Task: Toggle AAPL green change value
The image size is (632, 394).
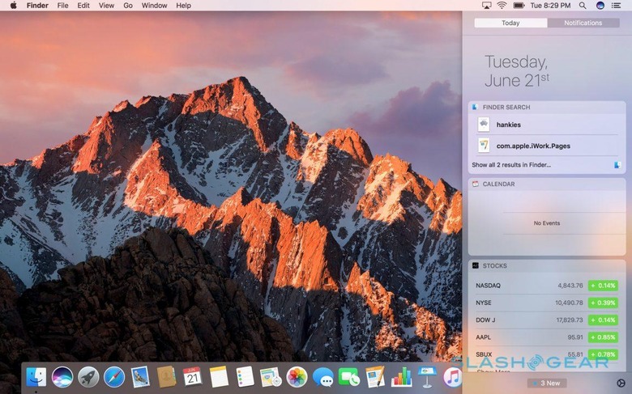Action: pyautogui.click(x=603, y=337)
